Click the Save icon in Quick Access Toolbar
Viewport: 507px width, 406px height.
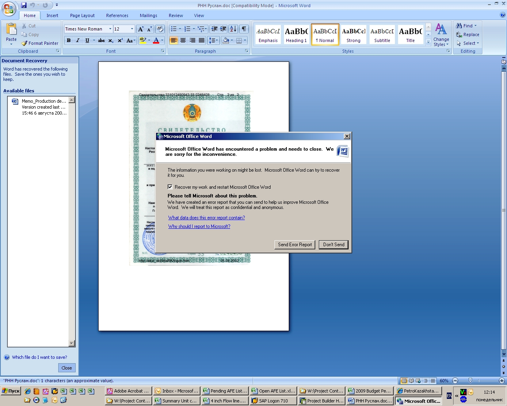click(24, 5)
